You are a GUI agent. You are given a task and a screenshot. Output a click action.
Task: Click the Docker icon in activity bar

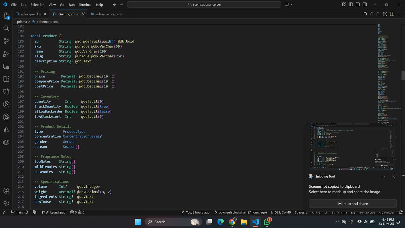6,143
